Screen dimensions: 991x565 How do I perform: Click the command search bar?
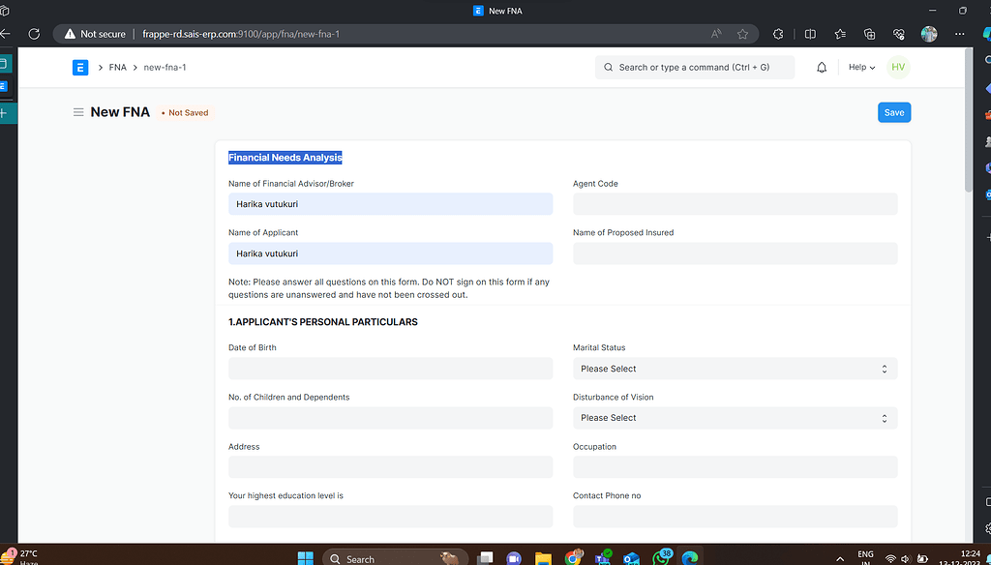tap(694, 67)
